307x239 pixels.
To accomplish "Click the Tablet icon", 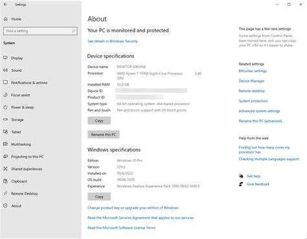I will [5, 131].
